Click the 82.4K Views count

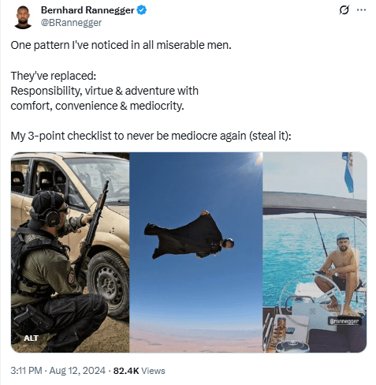[x=139, y=371]
